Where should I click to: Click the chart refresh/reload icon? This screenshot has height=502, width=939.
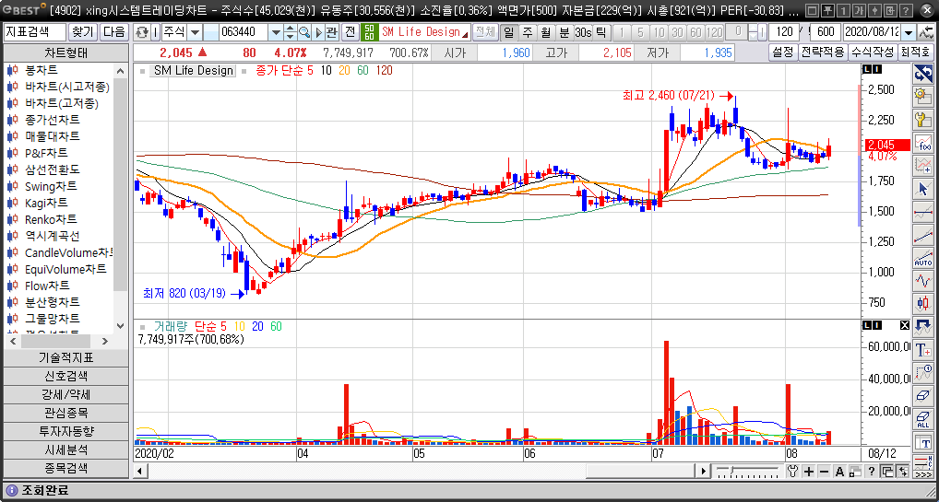click(x=142, y=32)
